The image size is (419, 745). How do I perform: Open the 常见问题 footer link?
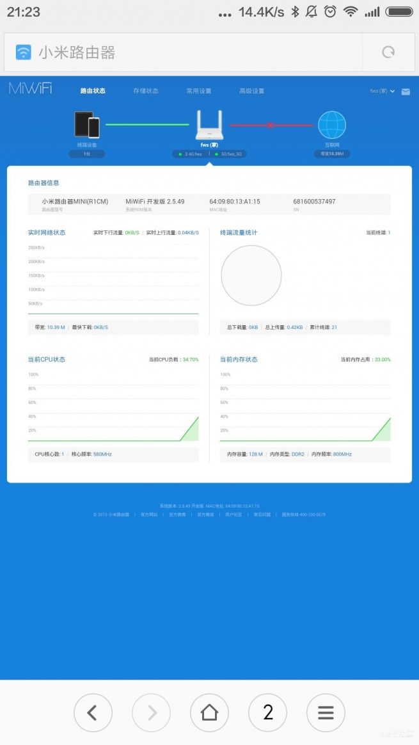[x=262, y=515]
